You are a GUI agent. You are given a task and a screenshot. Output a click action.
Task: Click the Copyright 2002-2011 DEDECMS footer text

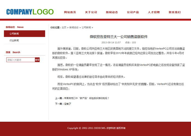(x=96, y=128)
